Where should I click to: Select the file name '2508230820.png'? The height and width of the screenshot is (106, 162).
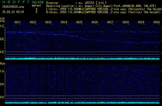[x=13, y=7]
